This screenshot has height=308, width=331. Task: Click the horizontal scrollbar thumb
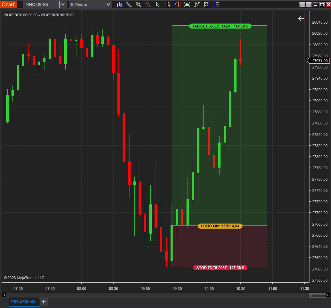pos(317,295)
